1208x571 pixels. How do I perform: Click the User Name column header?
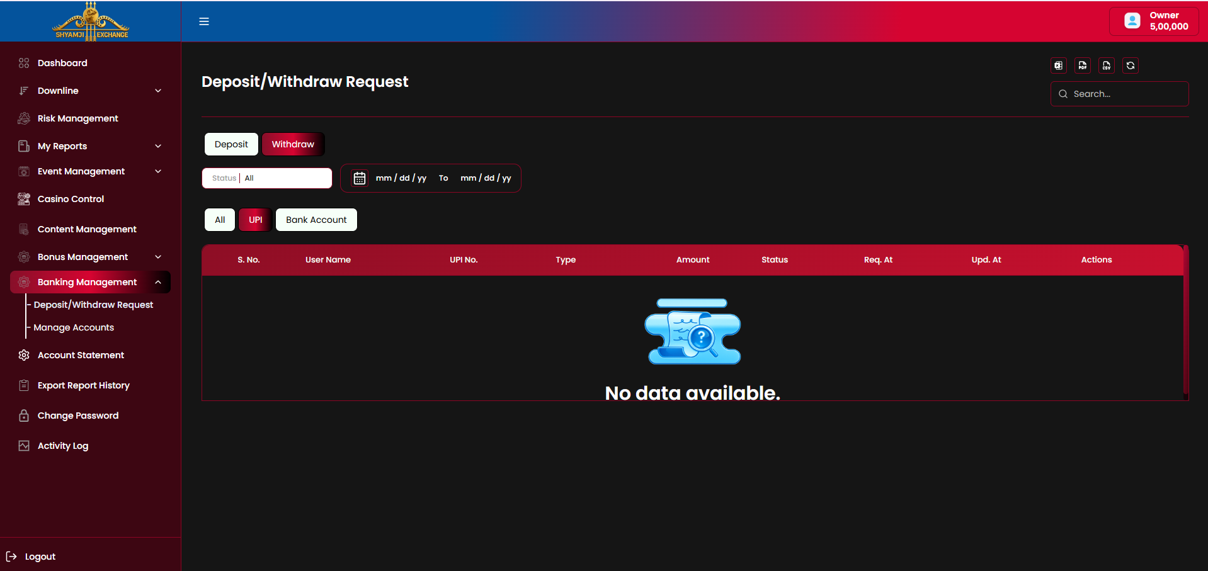tap(328, 259)
